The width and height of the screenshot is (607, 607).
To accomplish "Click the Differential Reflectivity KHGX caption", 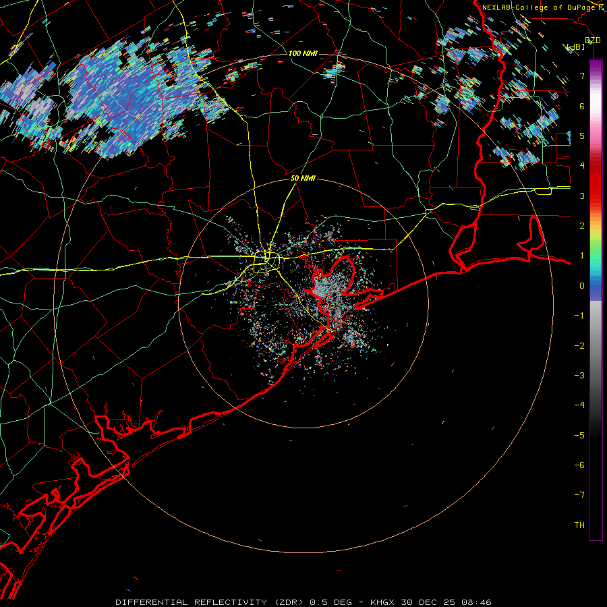I will pyautogui.click(x=303, y=602).
